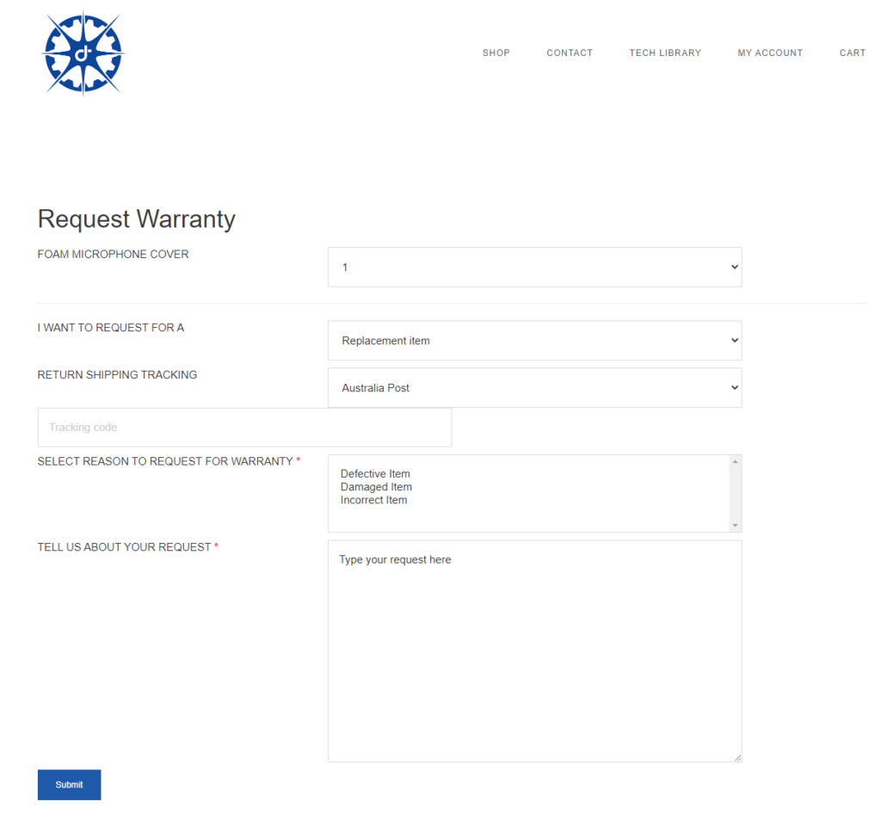Pick Incorrect Item from the reason list
The width and height of the screenshot is (881, 814).
click(373, 500)
